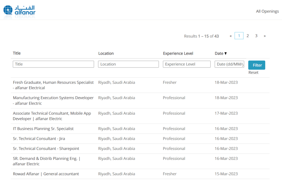The image size is (282, 180).
Task: Focus the Date (dd/MM/y) filter field
Action: click(229, 64)
